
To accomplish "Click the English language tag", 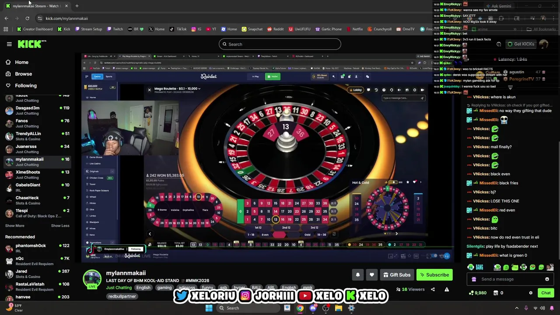I will click(143, 287).
